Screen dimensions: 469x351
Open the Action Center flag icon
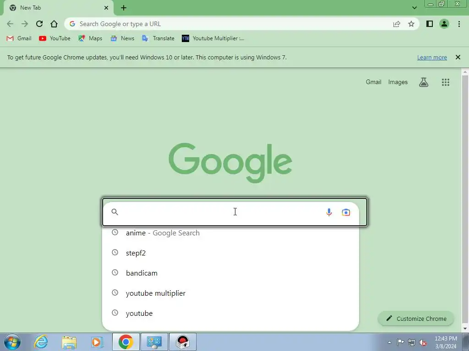[400, 342]
